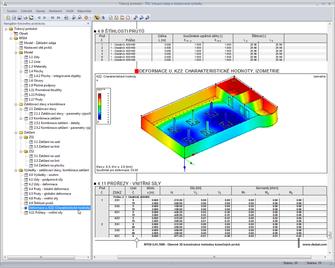The image size is (335, 268).
Task: Collapse the Tiskový protokol root node
Action: pyautogui.click(x=6, y=29)
